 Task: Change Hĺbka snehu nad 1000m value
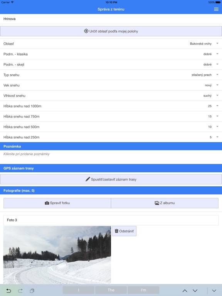click(x=111, y=106)
